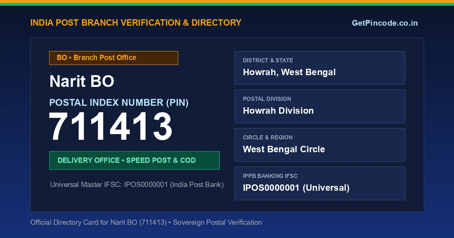The image size is (454, 238).
Task: Click the West Bengal Circle value
Action: click(284, 149)
